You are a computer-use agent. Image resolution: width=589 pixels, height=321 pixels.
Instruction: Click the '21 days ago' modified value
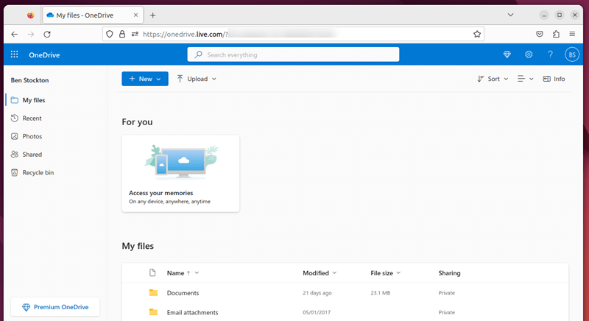[317, 293]
